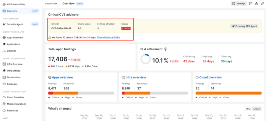Click the Overview dashboard icon in sidebar
266x121 pixels.
[x=4, y=11]
